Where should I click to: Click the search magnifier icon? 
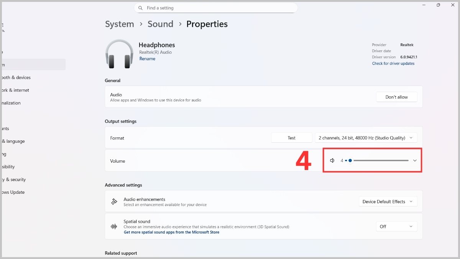pos(140,8)
